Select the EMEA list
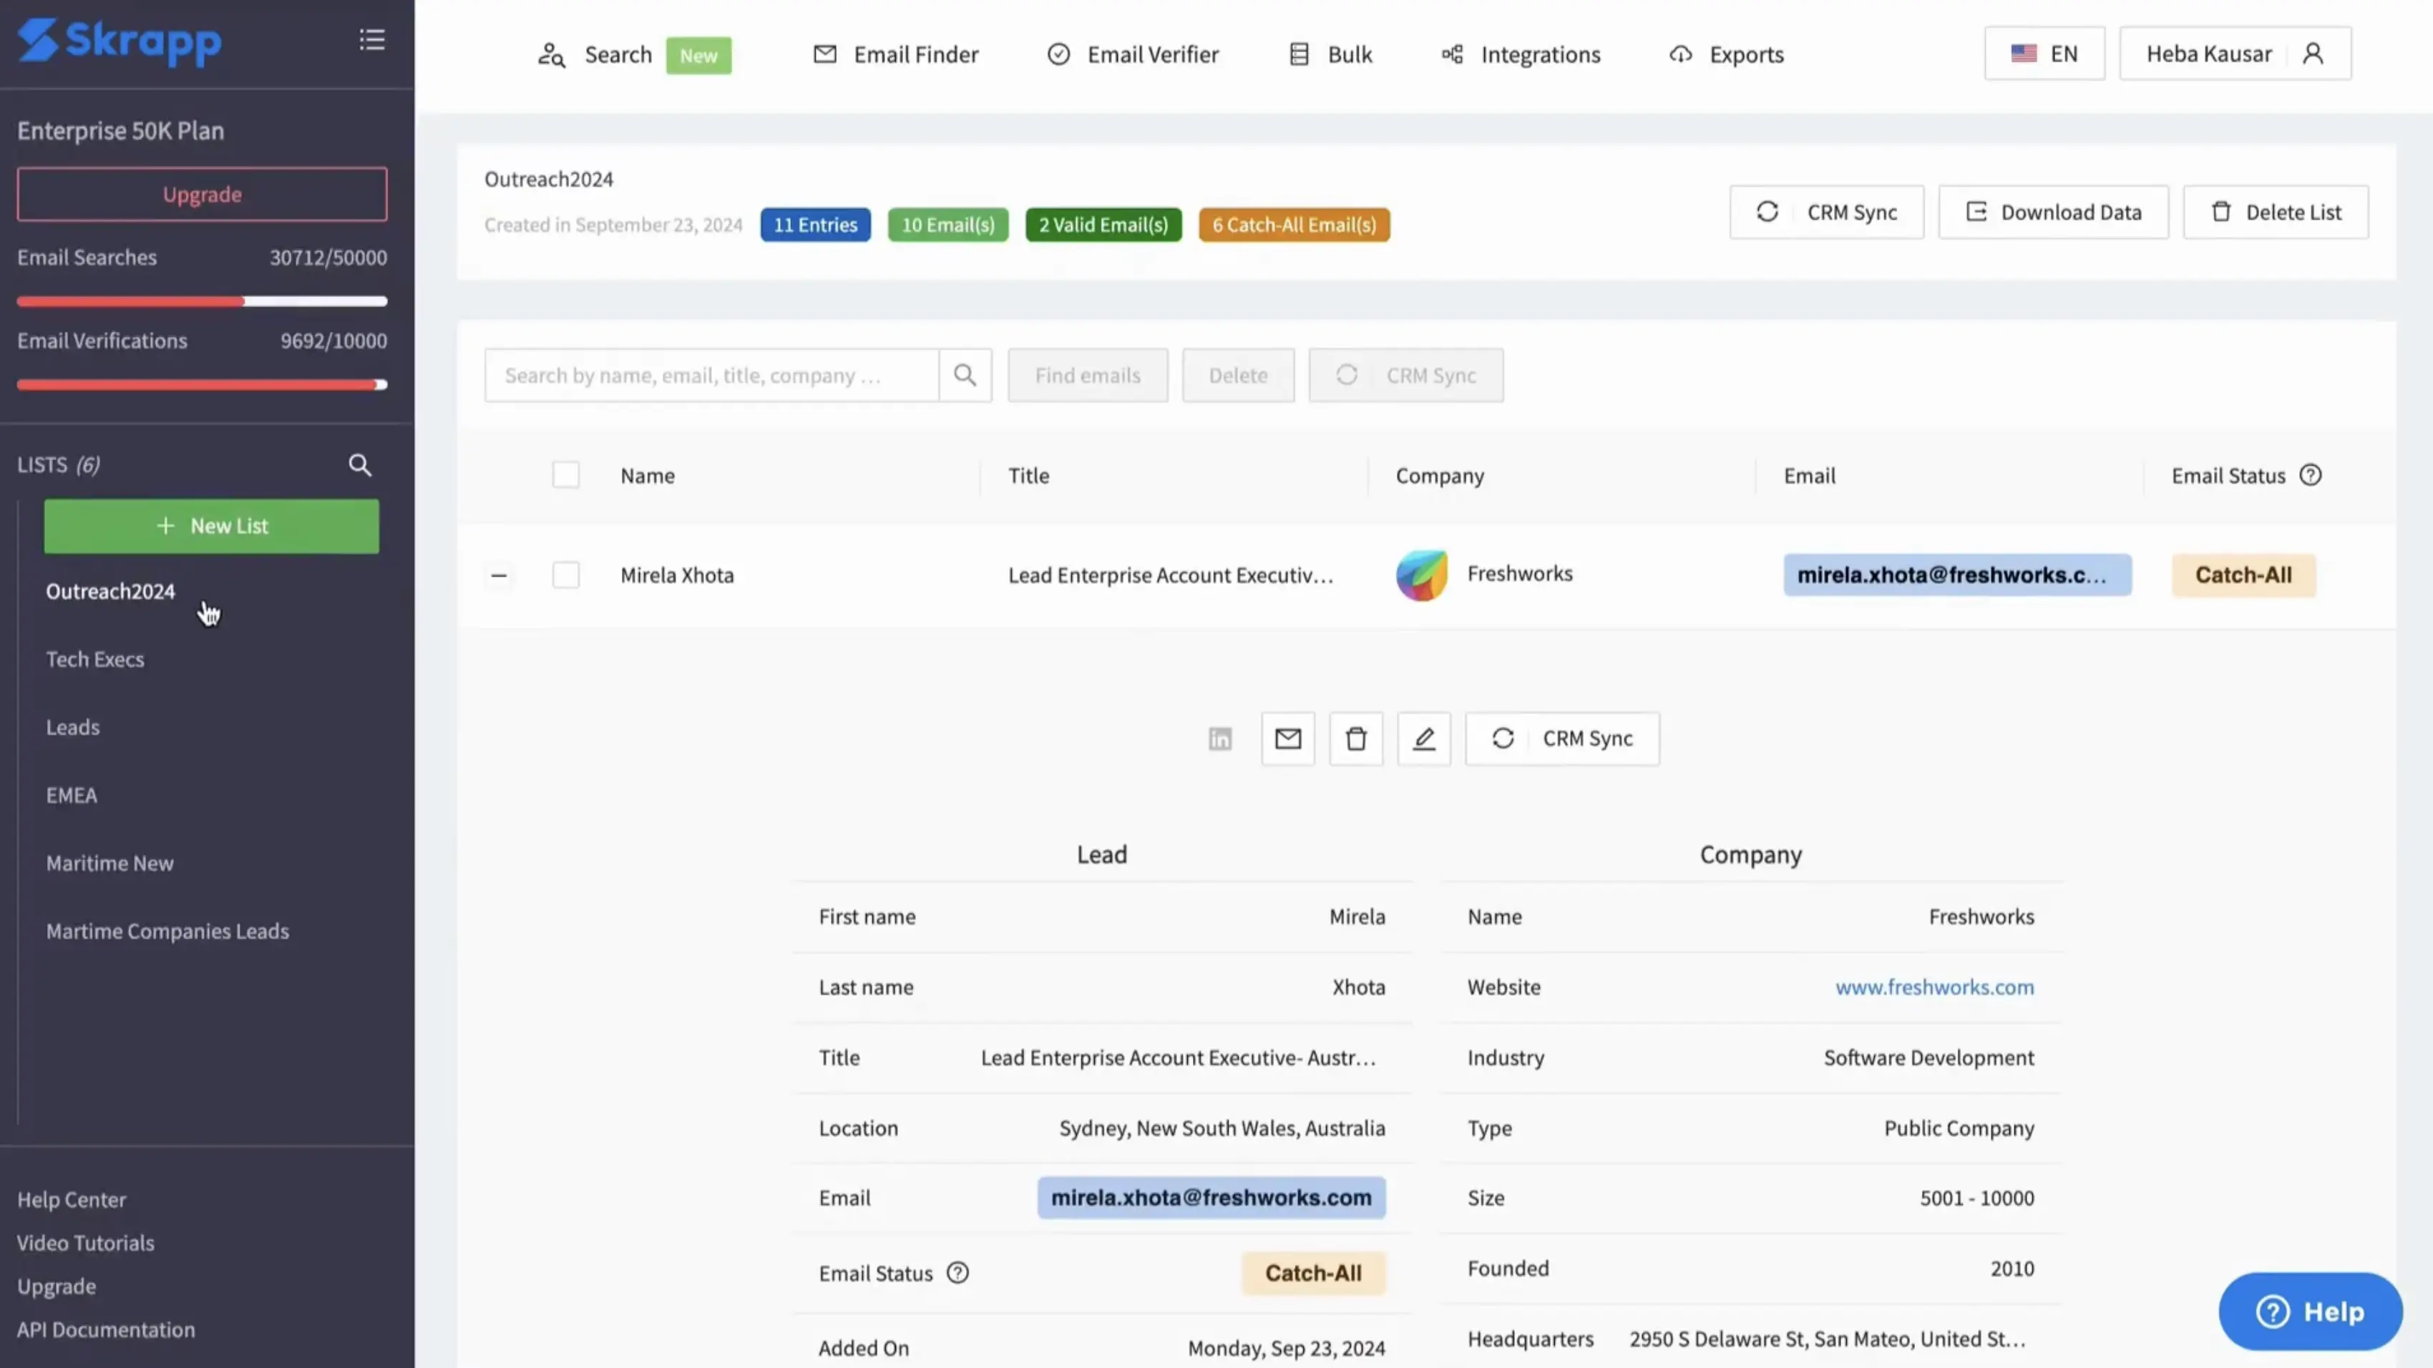This screenshot has height=1368, width=2433. click(x=72, y=795)
